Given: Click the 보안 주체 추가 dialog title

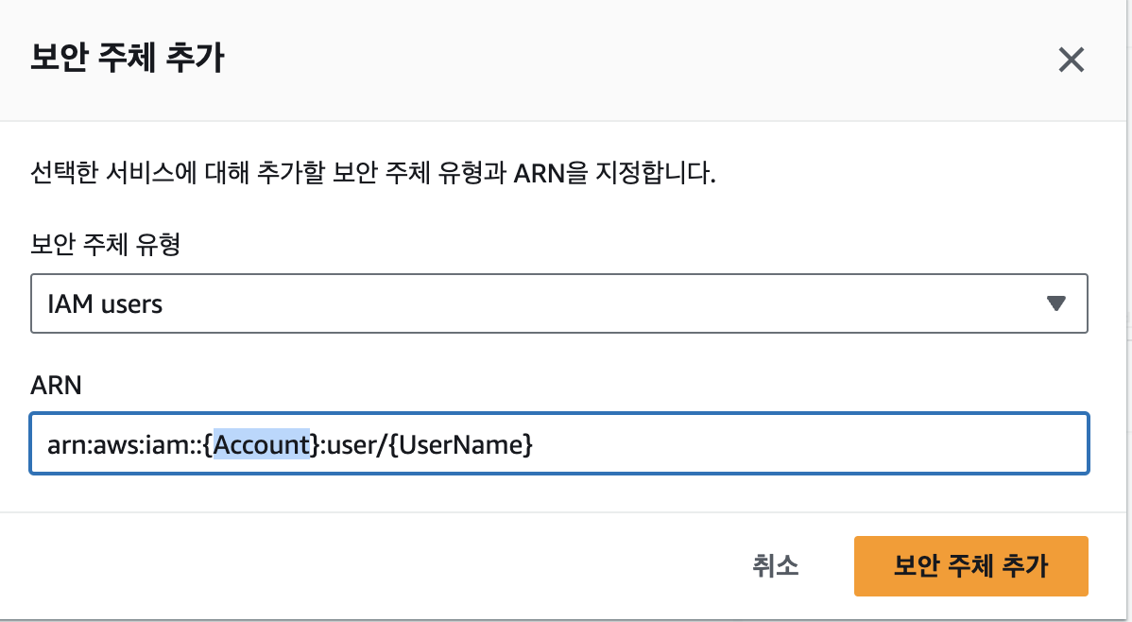Looking at the screenshot, I should (128, 59).
